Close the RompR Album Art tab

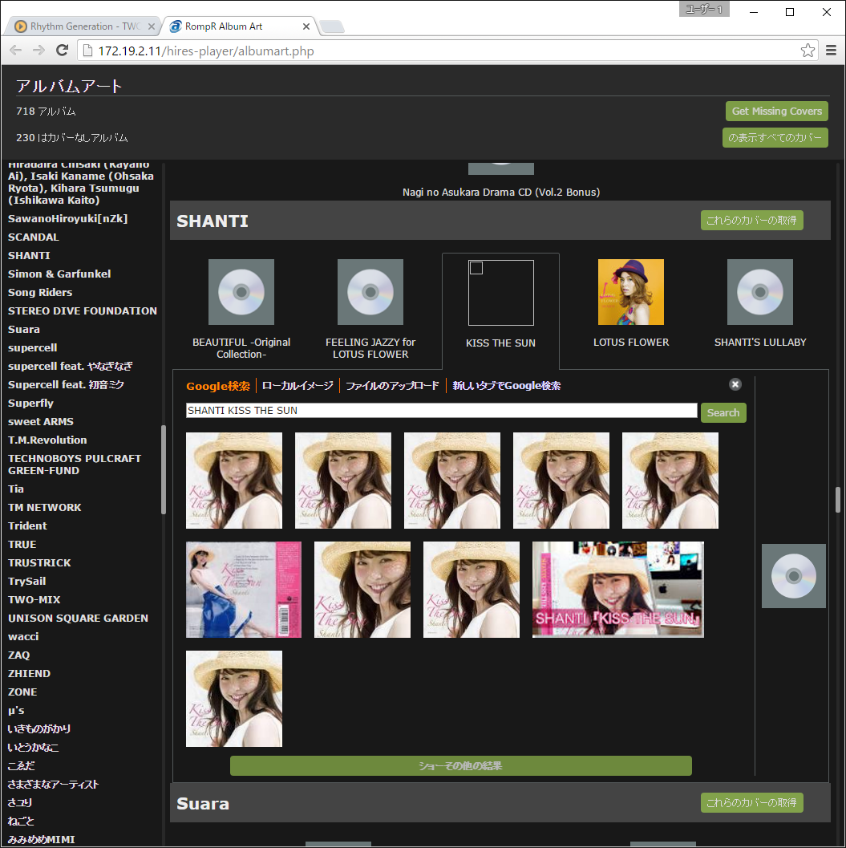click(306, 26)
